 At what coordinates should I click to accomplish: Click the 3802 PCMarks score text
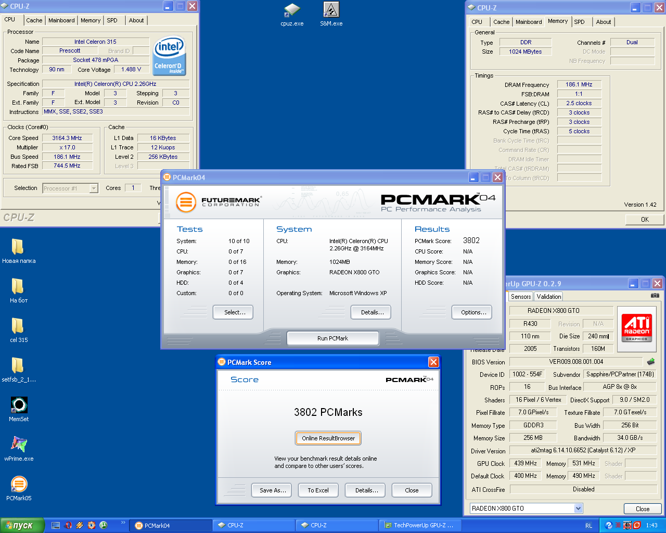328,412
